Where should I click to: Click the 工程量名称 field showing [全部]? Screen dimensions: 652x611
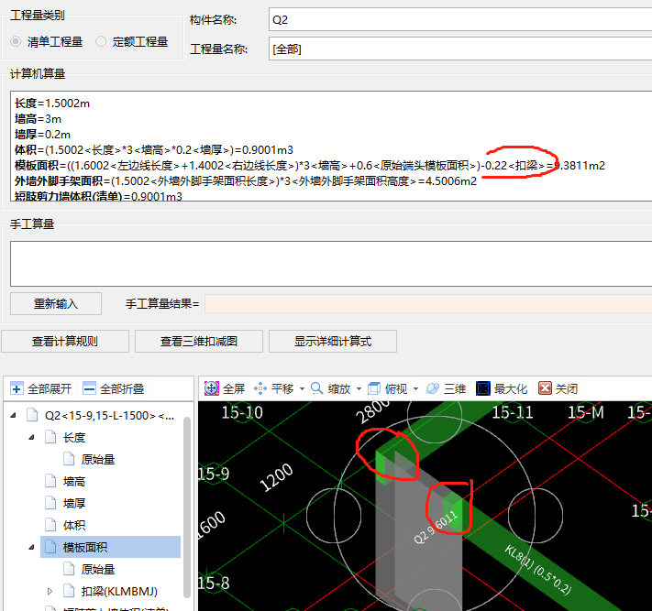tap(460, 49)
